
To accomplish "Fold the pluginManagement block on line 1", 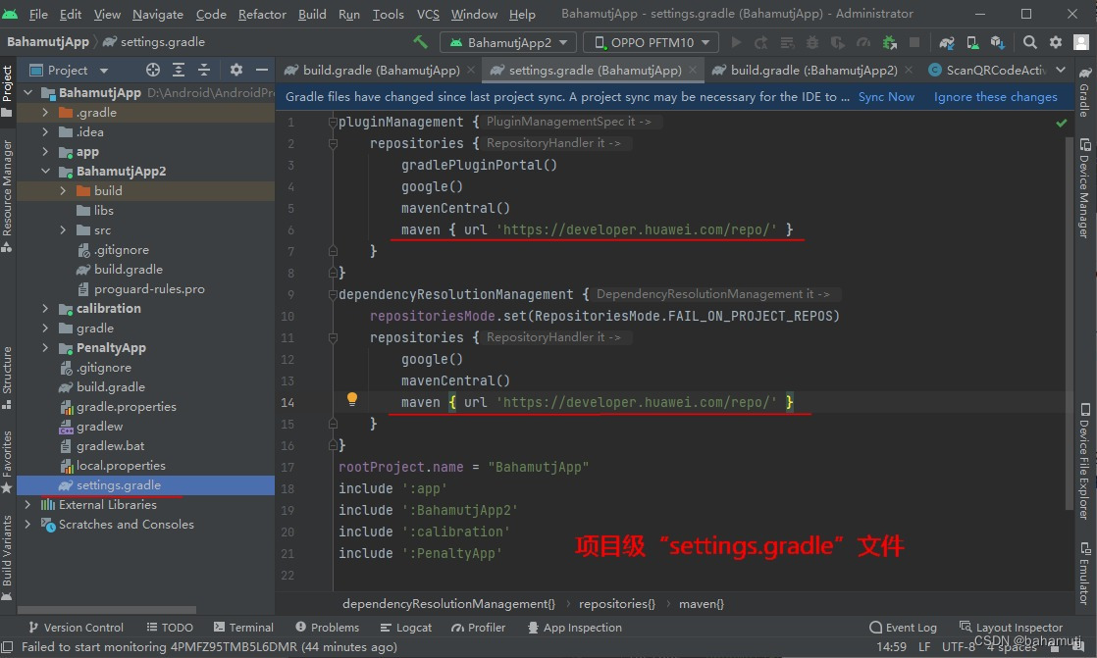I will click(333, 123).
